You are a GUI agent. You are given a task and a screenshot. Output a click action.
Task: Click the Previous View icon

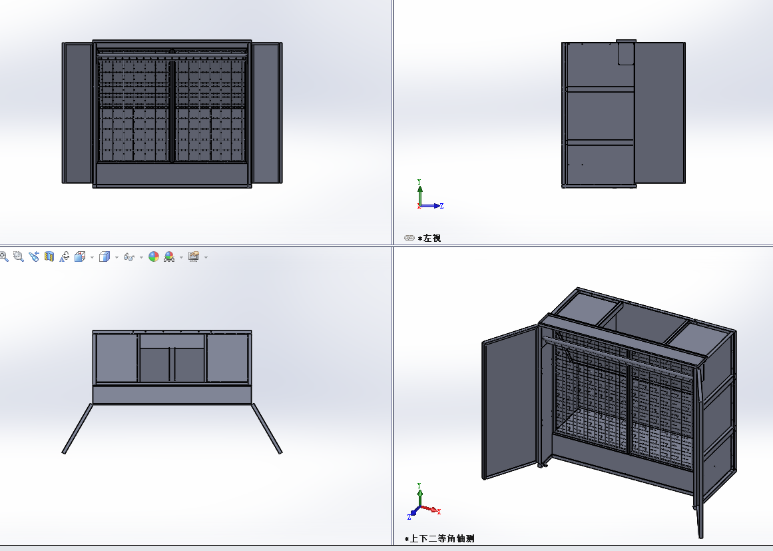tap(34, 257)
